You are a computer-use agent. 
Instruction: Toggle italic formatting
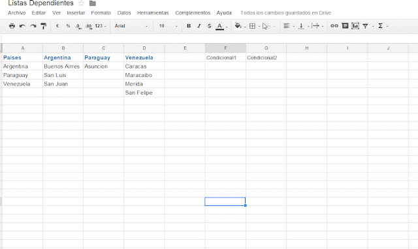click(199, 26)
